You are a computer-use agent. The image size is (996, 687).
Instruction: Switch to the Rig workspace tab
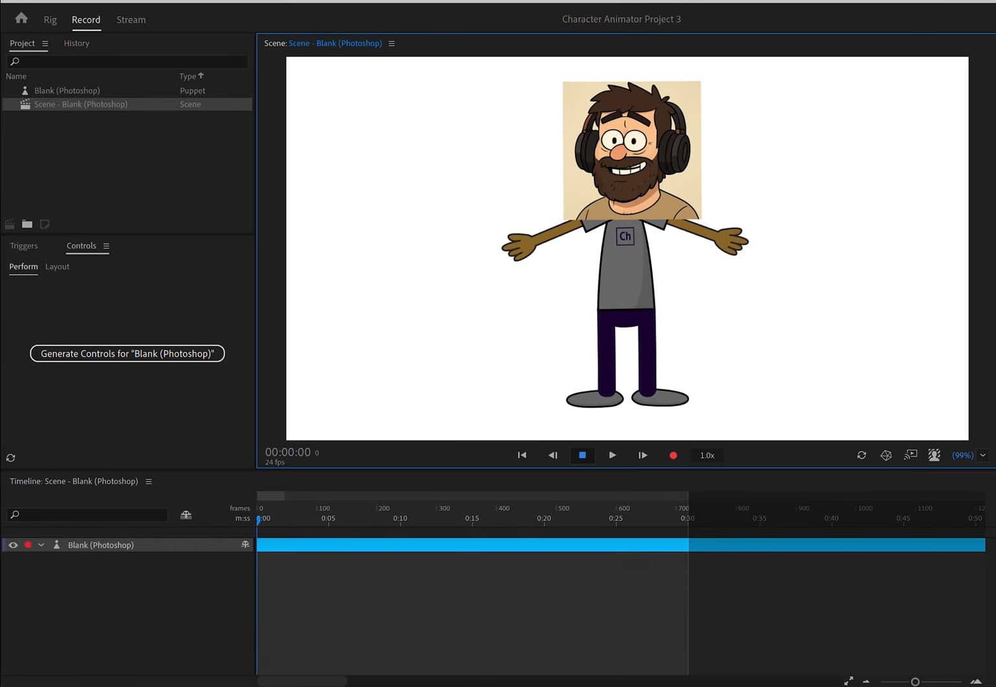tap(50, 20)
